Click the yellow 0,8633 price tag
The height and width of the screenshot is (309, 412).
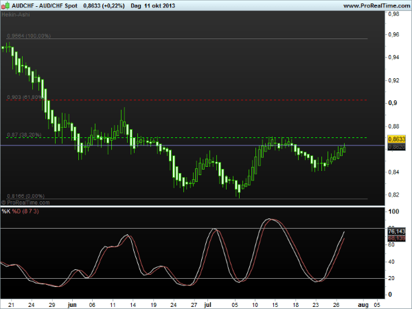[x=396, y=139]
